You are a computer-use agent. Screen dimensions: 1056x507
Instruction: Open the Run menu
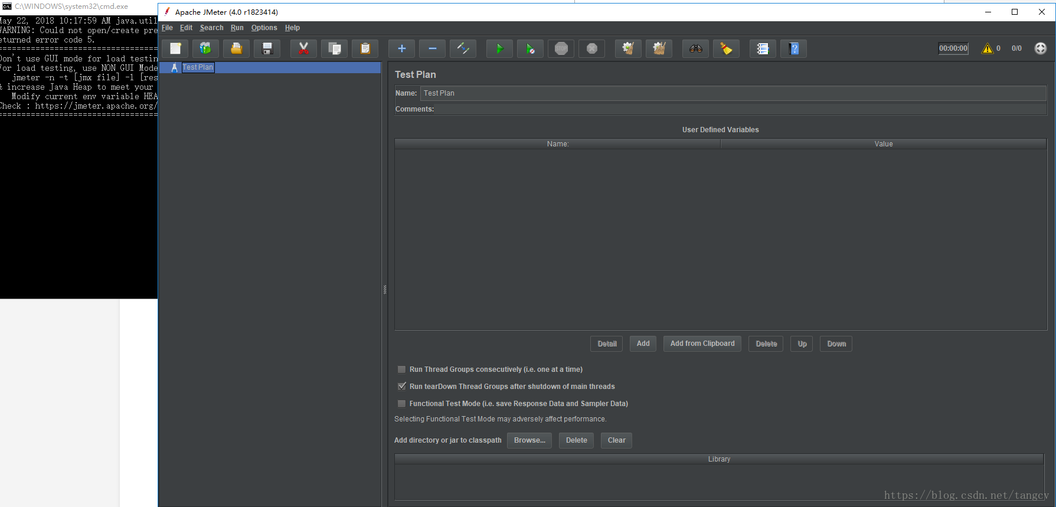[237, 28]
